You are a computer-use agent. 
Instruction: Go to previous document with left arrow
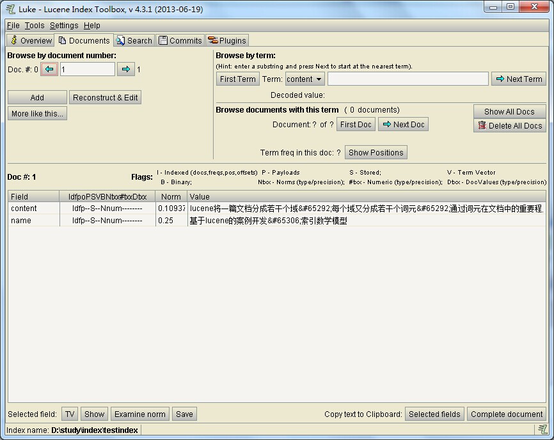pyautogui.click(x=49, y=69)
